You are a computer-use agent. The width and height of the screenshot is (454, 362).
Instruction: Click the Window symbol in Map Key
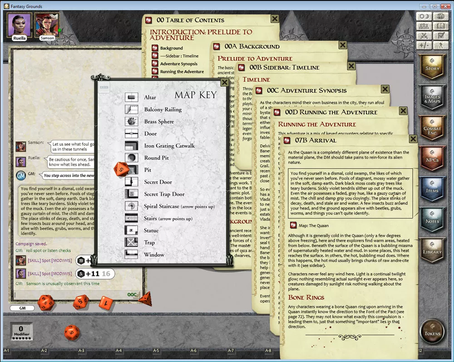coord(132,254)
